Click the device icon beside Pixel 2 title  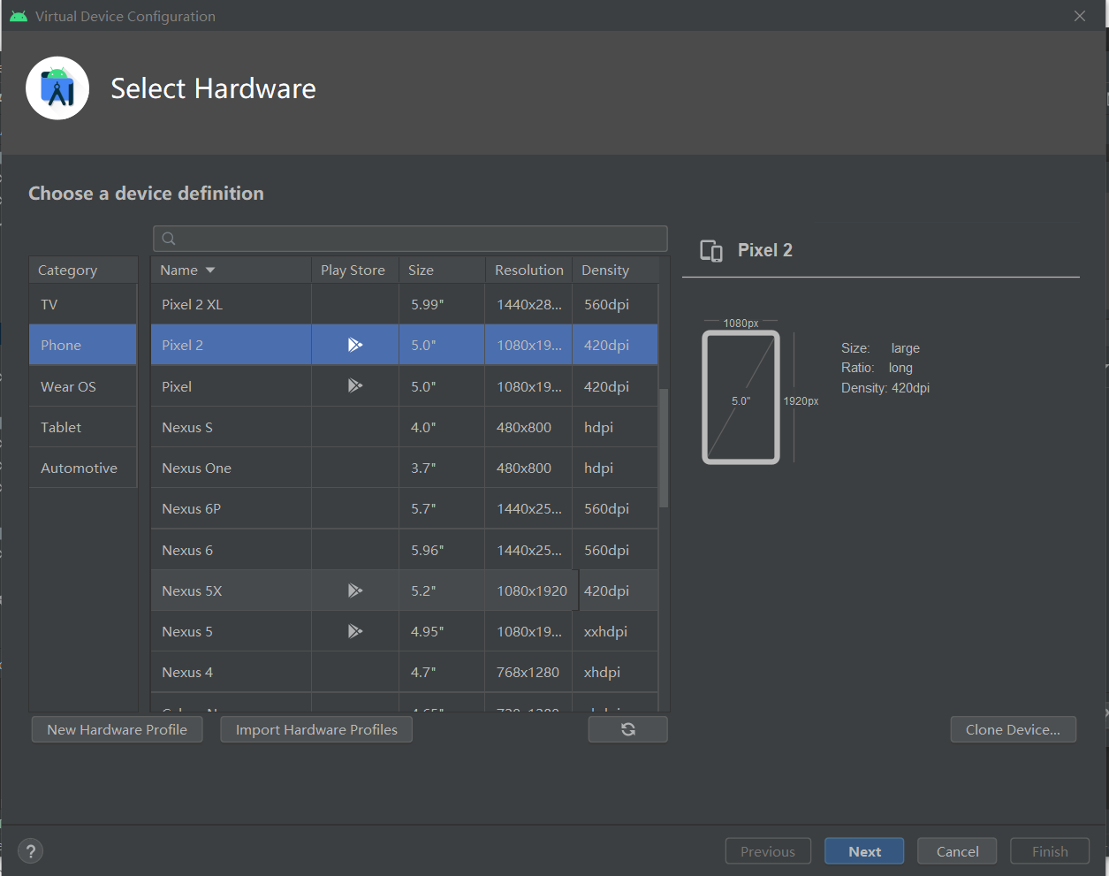[x=711, y=251]
